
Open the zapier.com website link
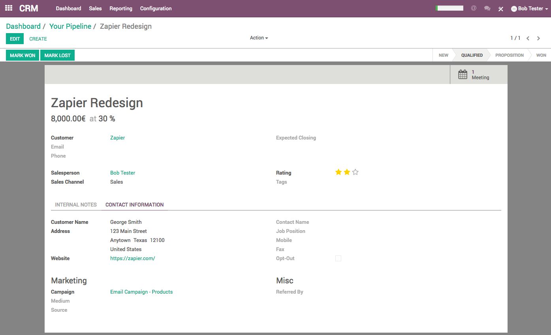(132, 259)
